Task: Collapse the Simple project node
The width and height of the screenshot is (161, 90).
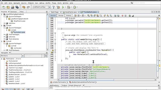Action: tap(2, 25)
